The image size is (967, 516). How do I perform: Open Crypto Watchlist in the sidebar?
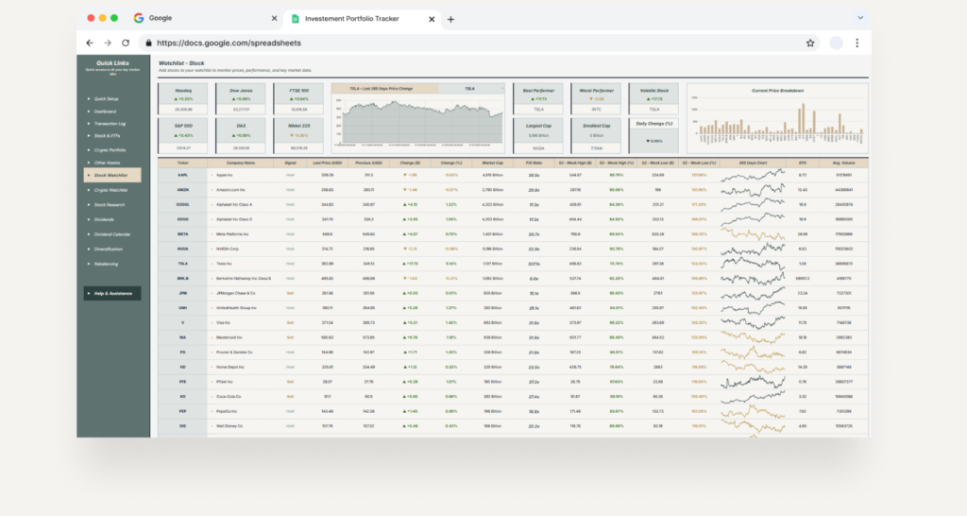click(x=110, y=190)
